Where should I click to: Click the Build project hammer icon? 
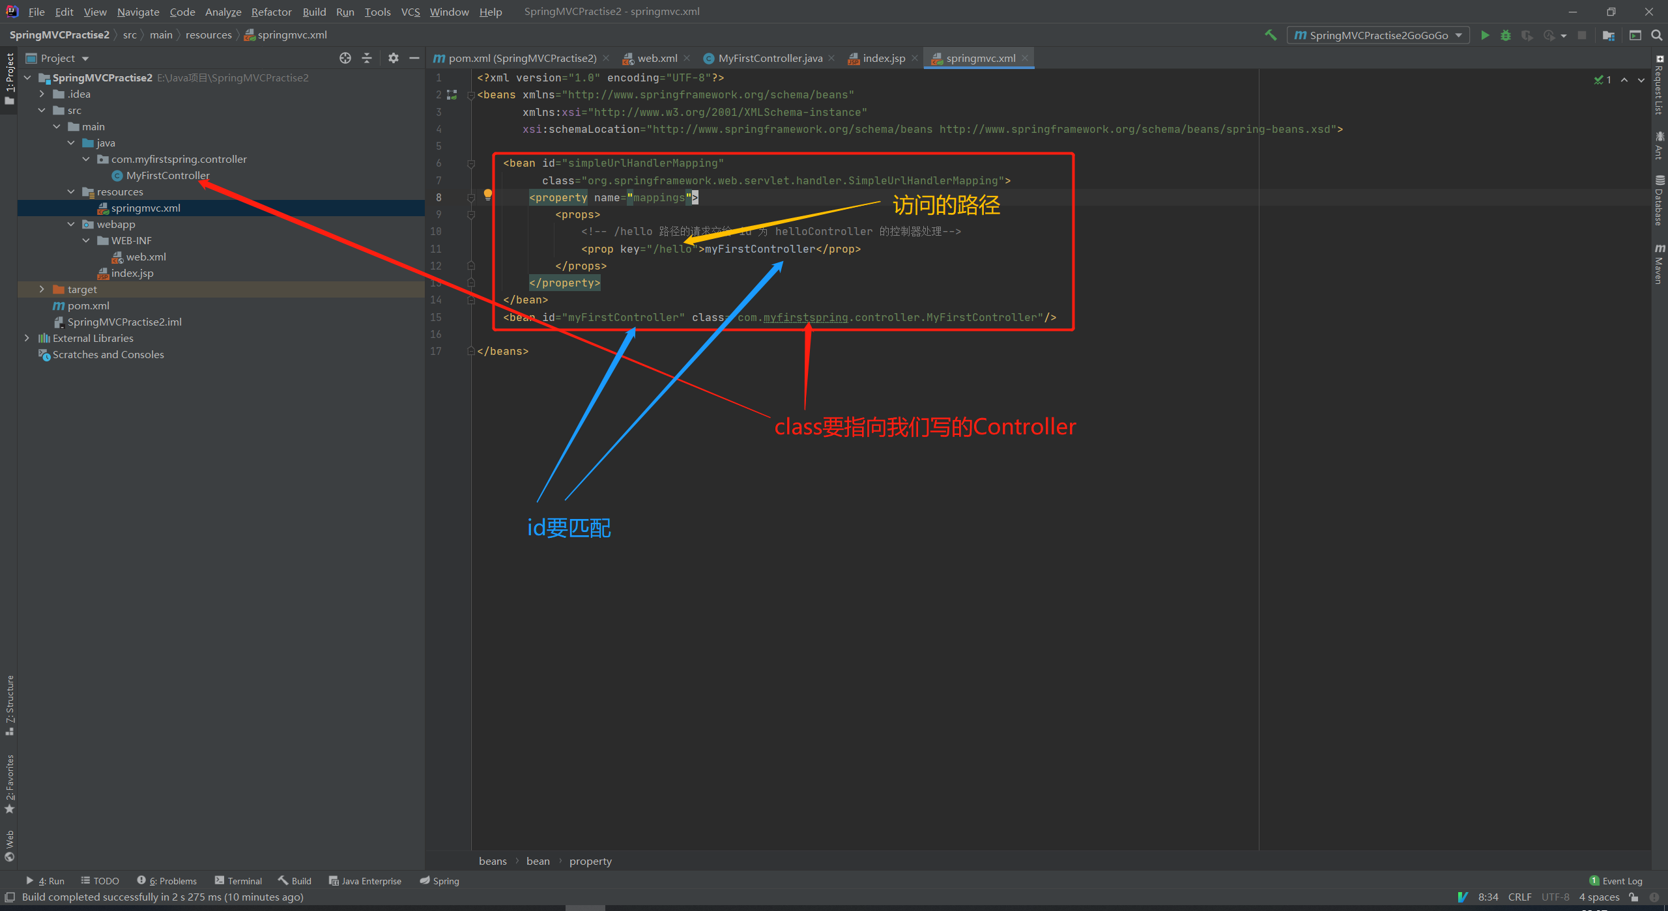1271,35
